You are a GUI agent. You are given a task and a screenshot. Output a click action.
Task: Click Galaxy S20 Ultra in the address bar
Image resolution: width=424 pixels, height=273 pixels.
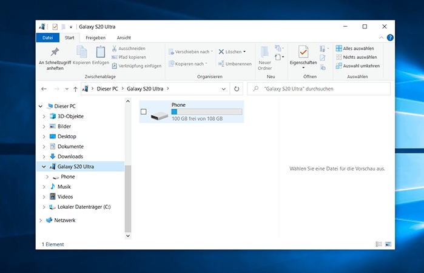point(145,89)
